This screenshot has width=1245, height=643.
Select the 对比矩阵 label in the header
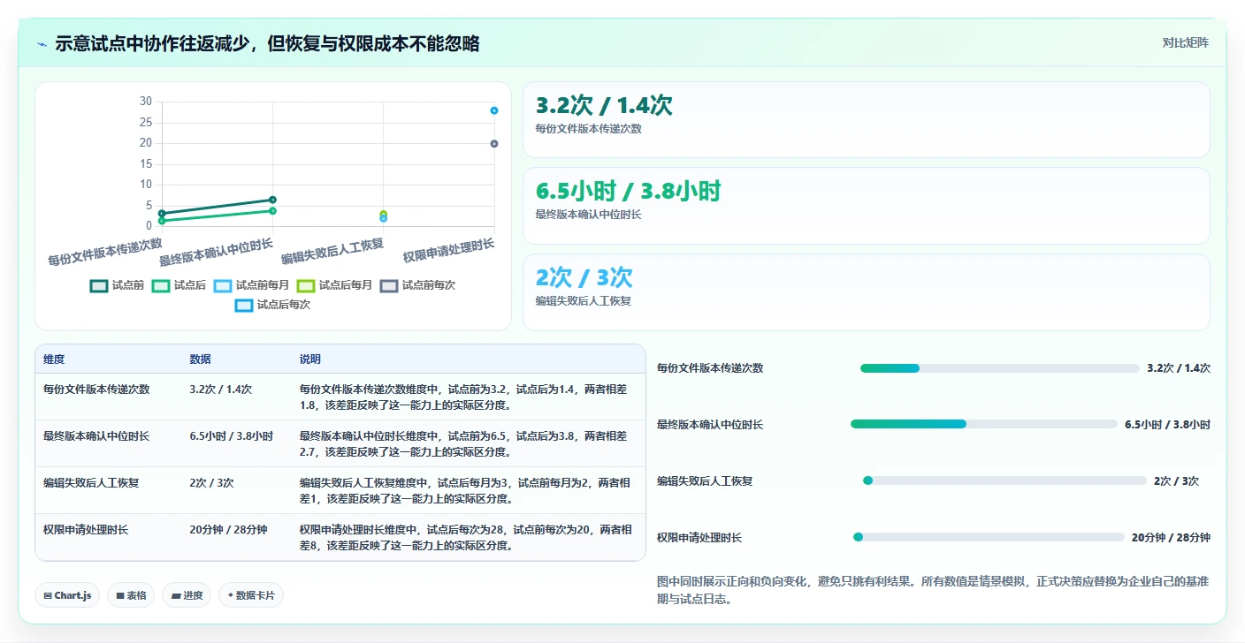1185,42
